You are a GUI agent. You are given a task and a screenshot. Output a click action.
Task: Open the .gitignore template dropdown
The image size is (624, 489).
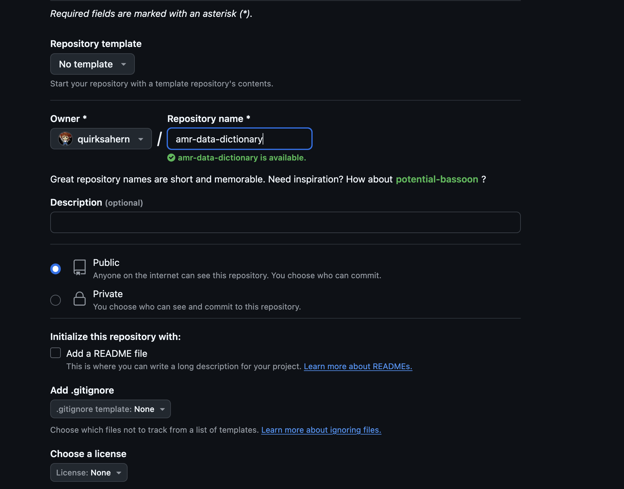110,409
